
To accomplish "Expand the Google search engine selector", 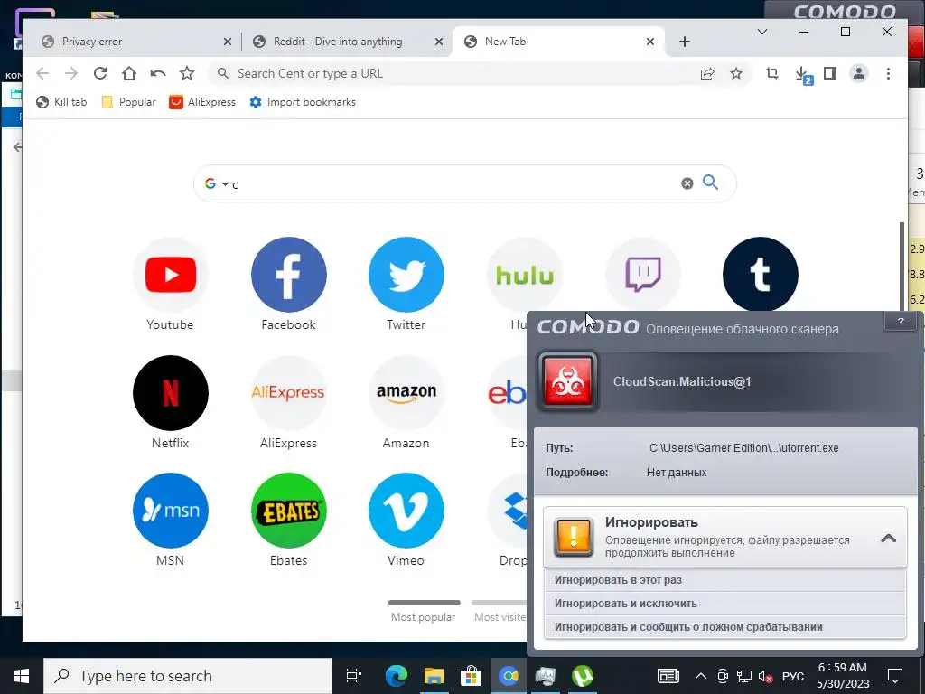I will click(x=225, y=184).
